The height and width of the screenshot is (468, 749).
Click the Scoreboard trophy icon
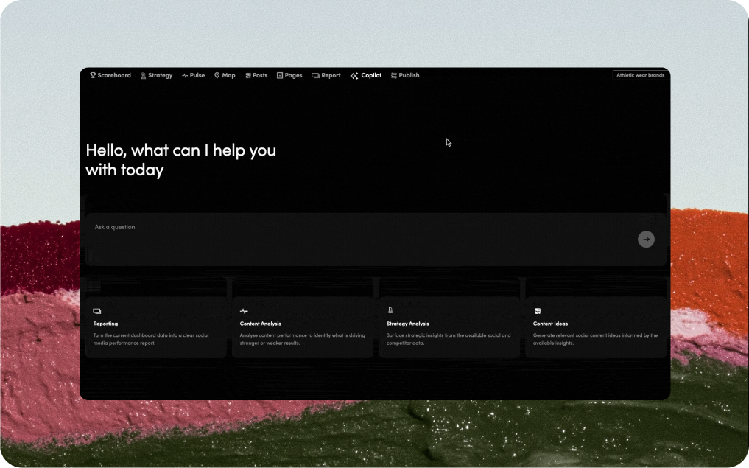point(93,75)
